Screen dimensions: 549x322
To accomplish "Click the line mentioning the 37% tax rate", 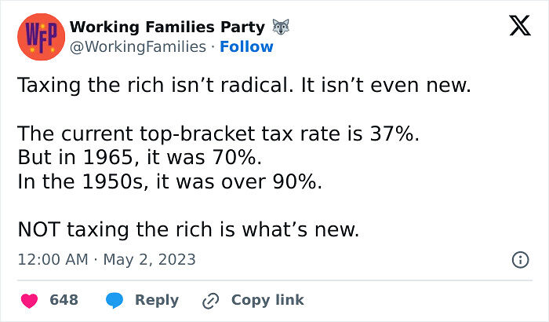I will point(218,134).
